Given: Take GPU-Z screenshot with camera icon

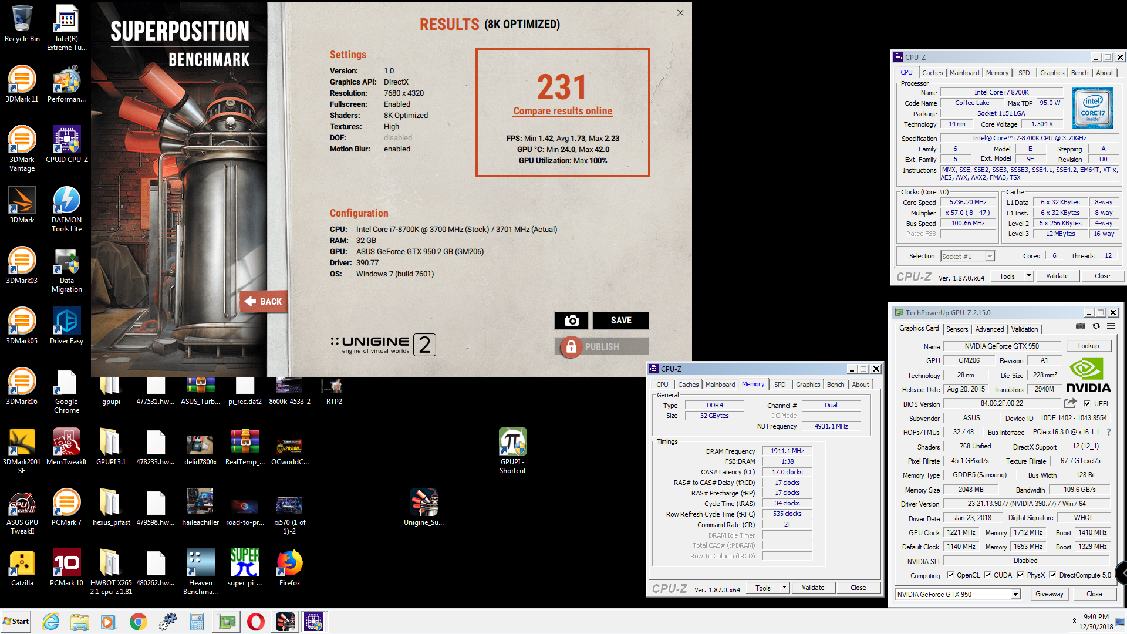Looking at the screenshot, I should click(1080, 326).
